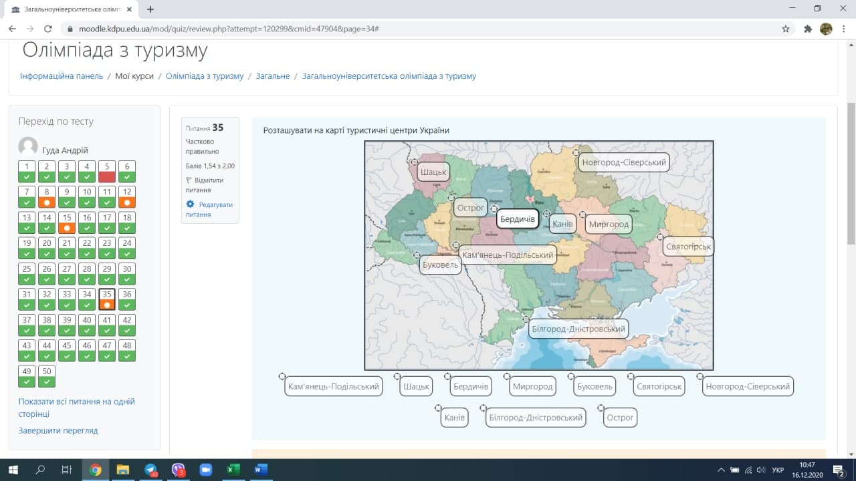Pick the Острог chip below map

(x=620, y=418)
